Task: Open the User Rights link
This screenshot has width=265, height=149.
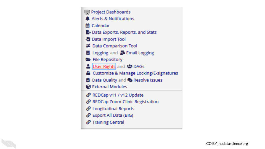Action: [x=104, y=66]
